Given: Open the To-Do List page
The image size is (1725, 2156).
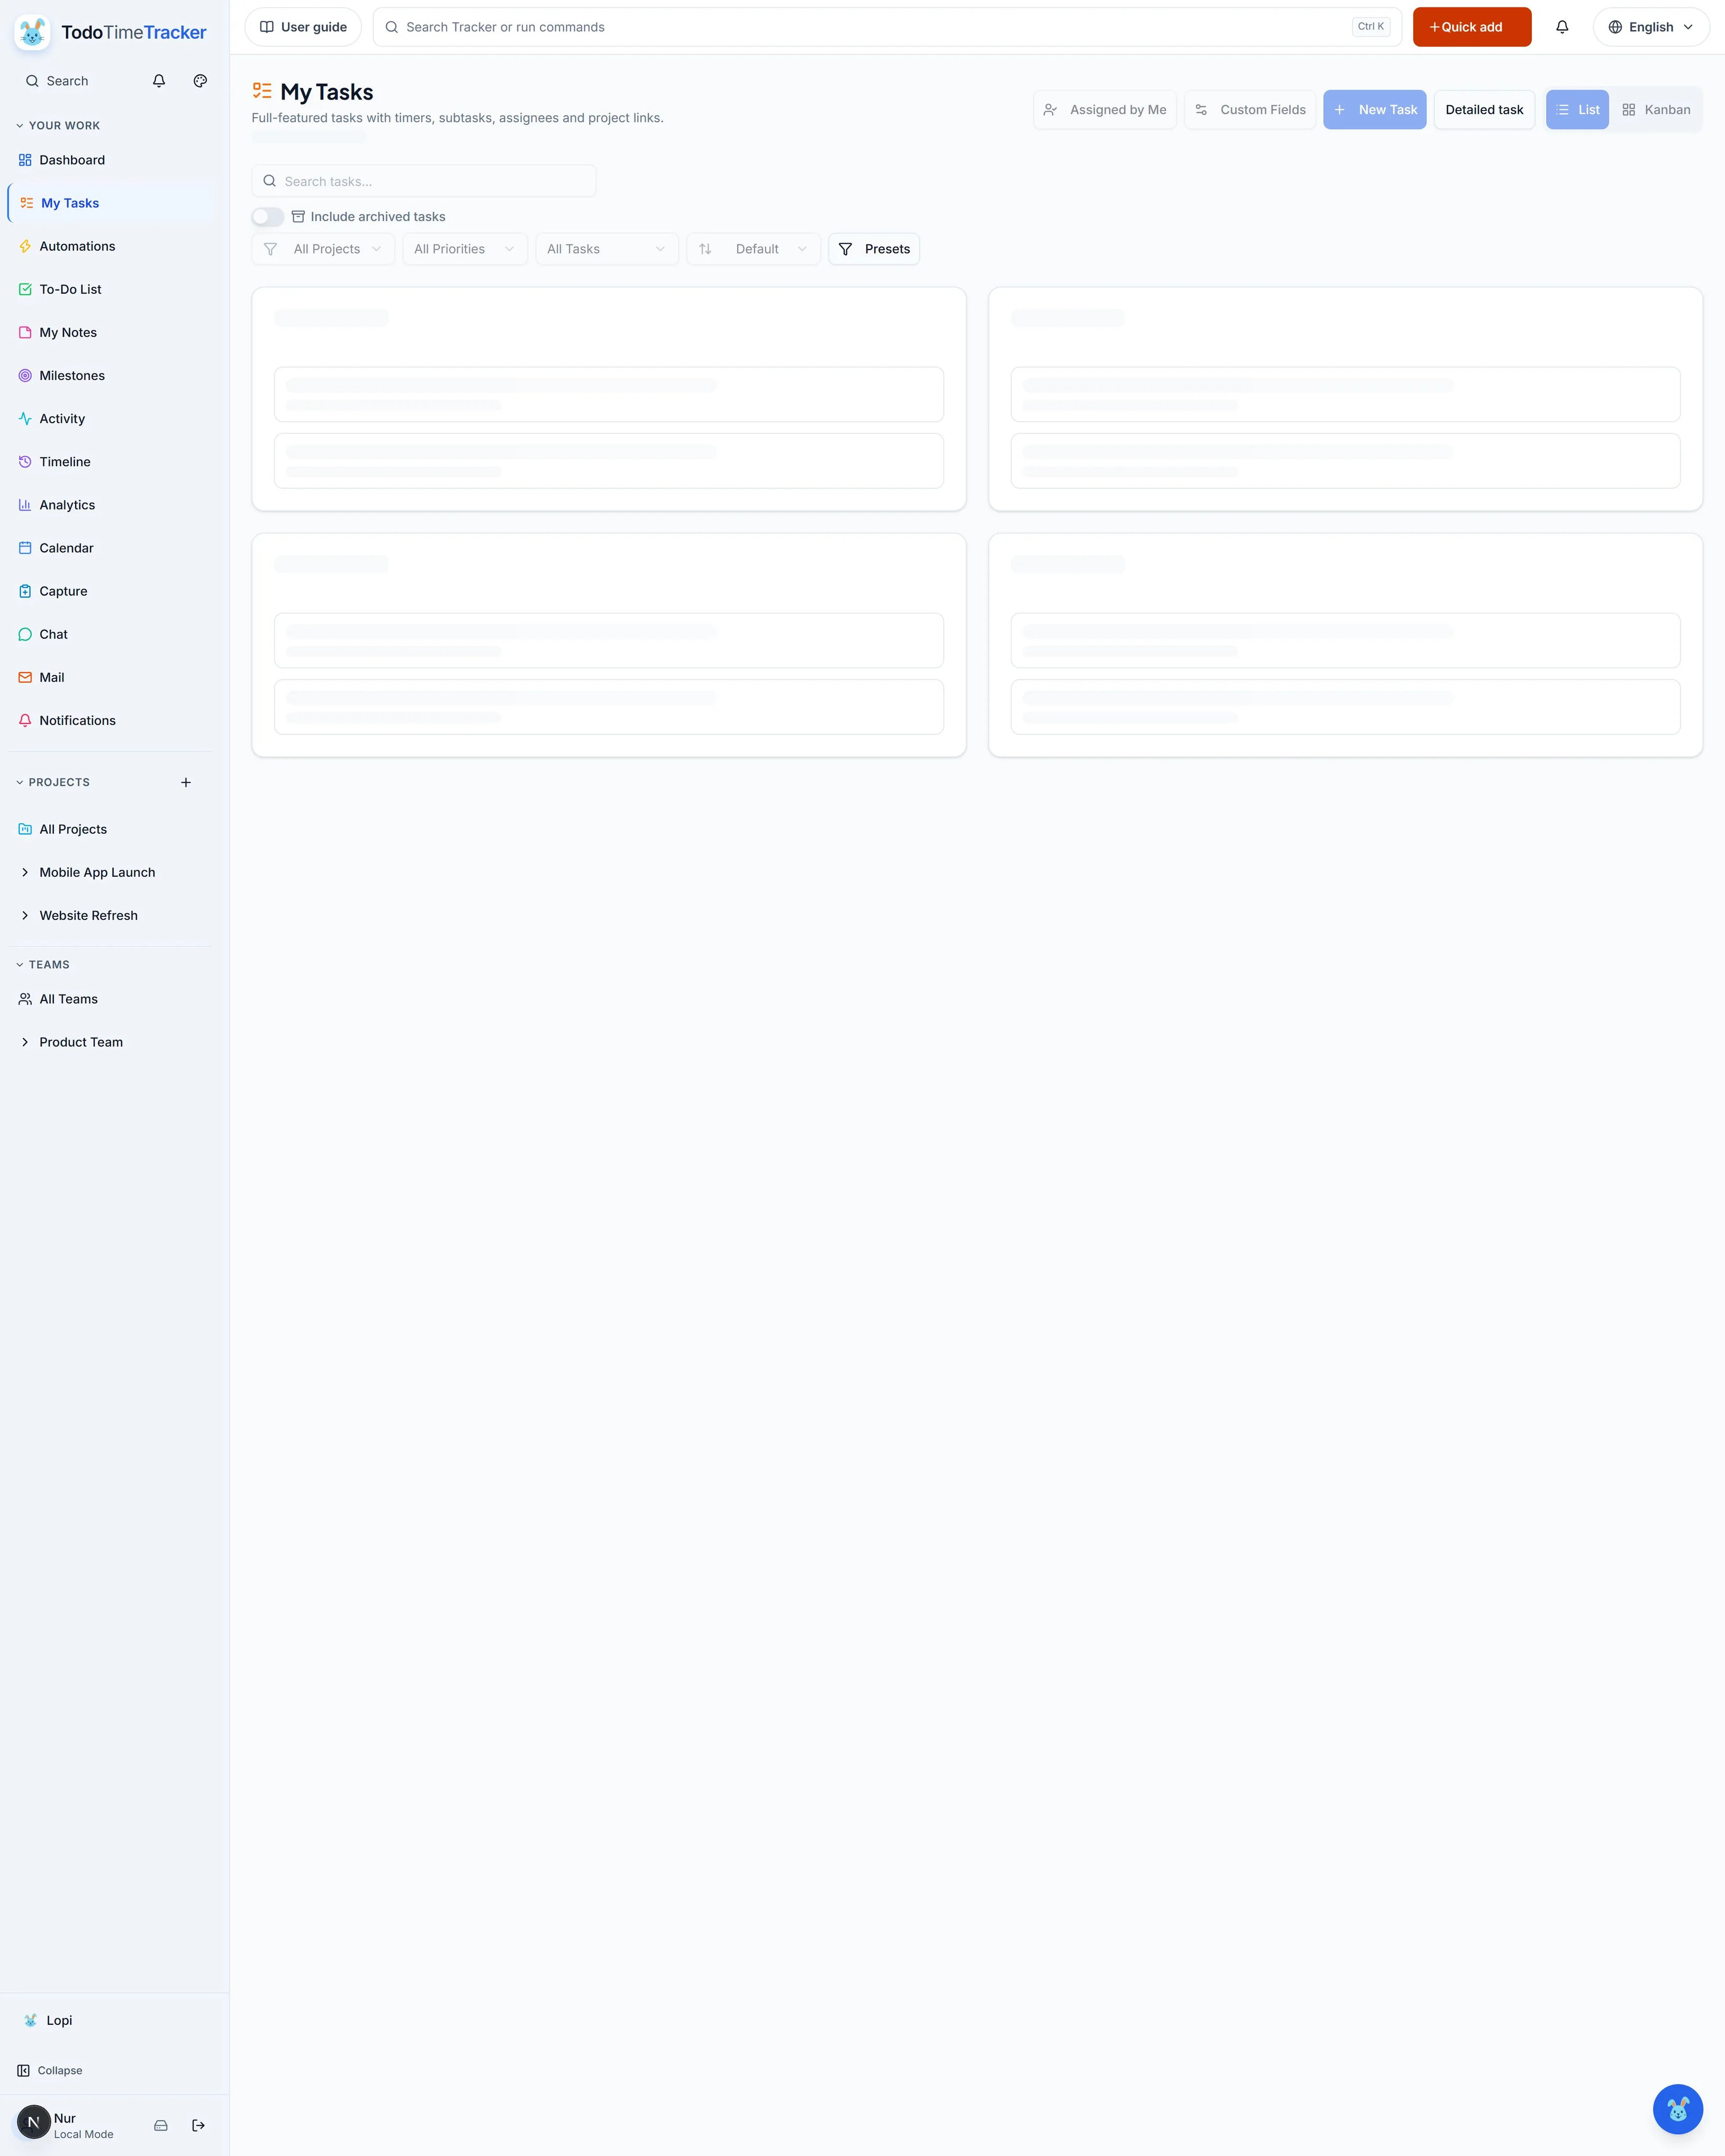Looking at the screenshot, I should [x=111, y=289].
